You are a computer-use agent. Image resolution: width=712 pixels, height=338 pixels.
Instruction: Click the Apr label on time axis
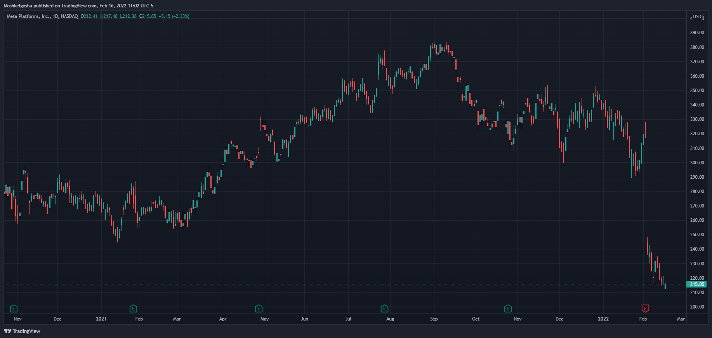223,319
